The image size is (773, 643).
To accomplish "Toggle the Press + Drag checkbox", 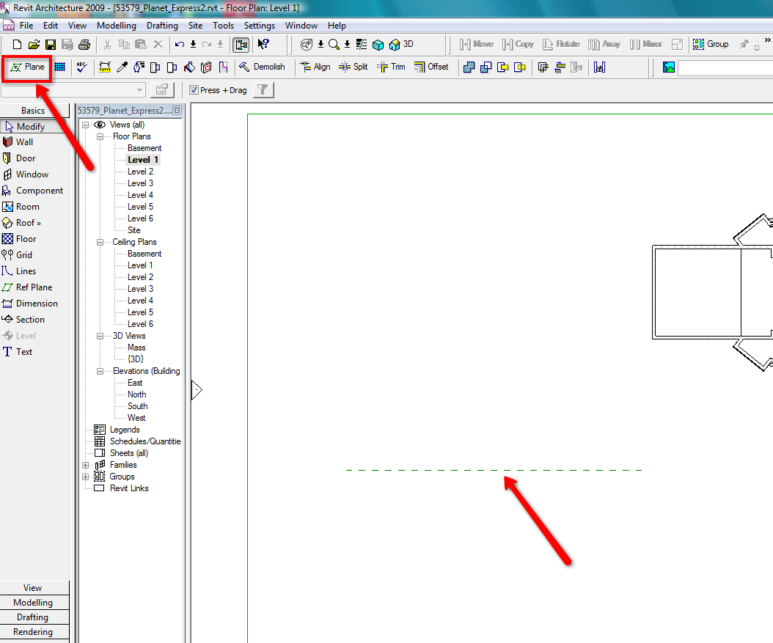I will 194,90.
